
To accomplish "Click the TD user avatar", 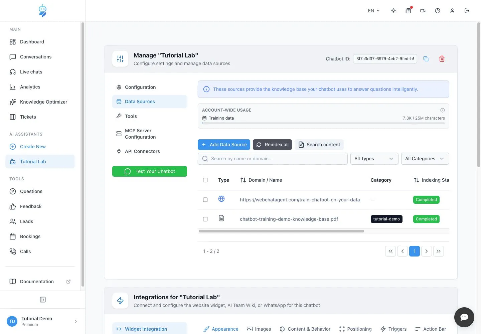I will coord(12,321).
